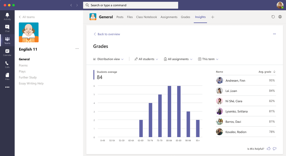Switch to the Class Notebook tab
This screenshot has width=286, height=156.
(147, 17)
